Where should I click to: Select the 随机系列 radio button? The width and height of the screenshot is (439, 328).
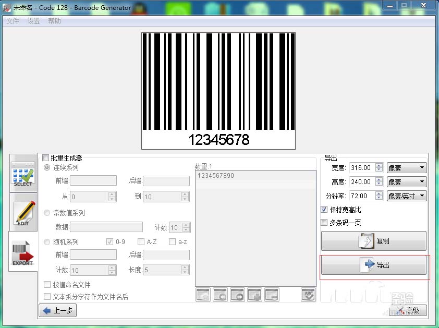coord(47,242)
